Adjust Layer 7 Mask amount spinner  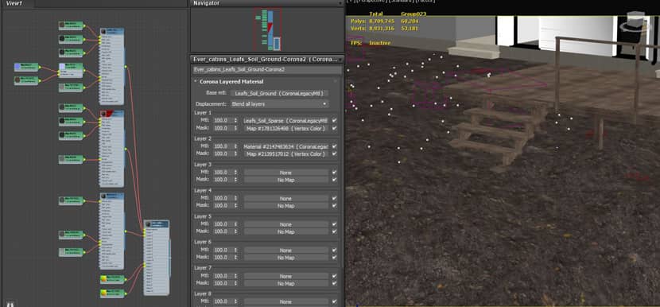[x=235, y=284]
